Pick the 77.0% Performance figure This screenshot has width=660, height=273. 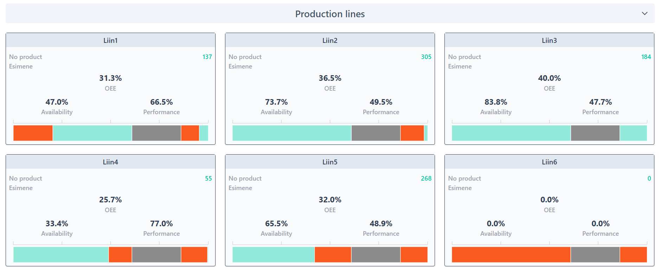point(161,223)
